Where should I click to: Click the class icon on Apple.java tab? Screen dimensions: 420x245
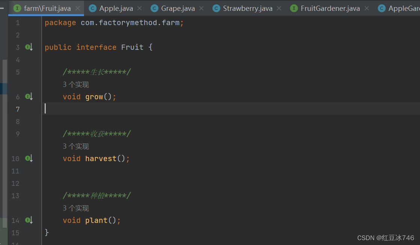click(92, 8)
